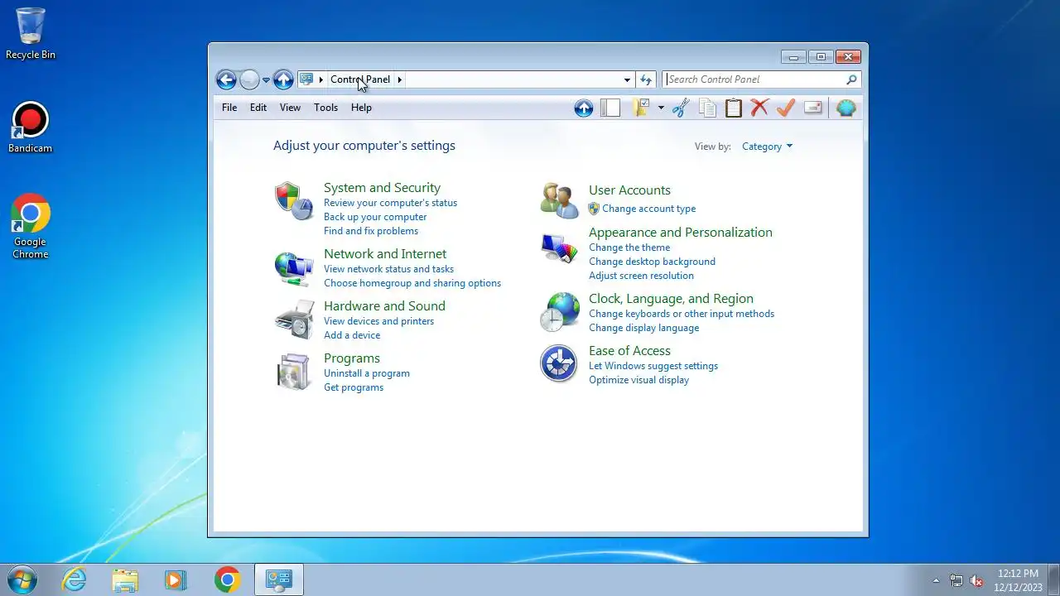This screenshot has height=596, width=1060.
Task: Click the computer icon in the address bar
Action: pyautogui.click(x=306, y=79)
